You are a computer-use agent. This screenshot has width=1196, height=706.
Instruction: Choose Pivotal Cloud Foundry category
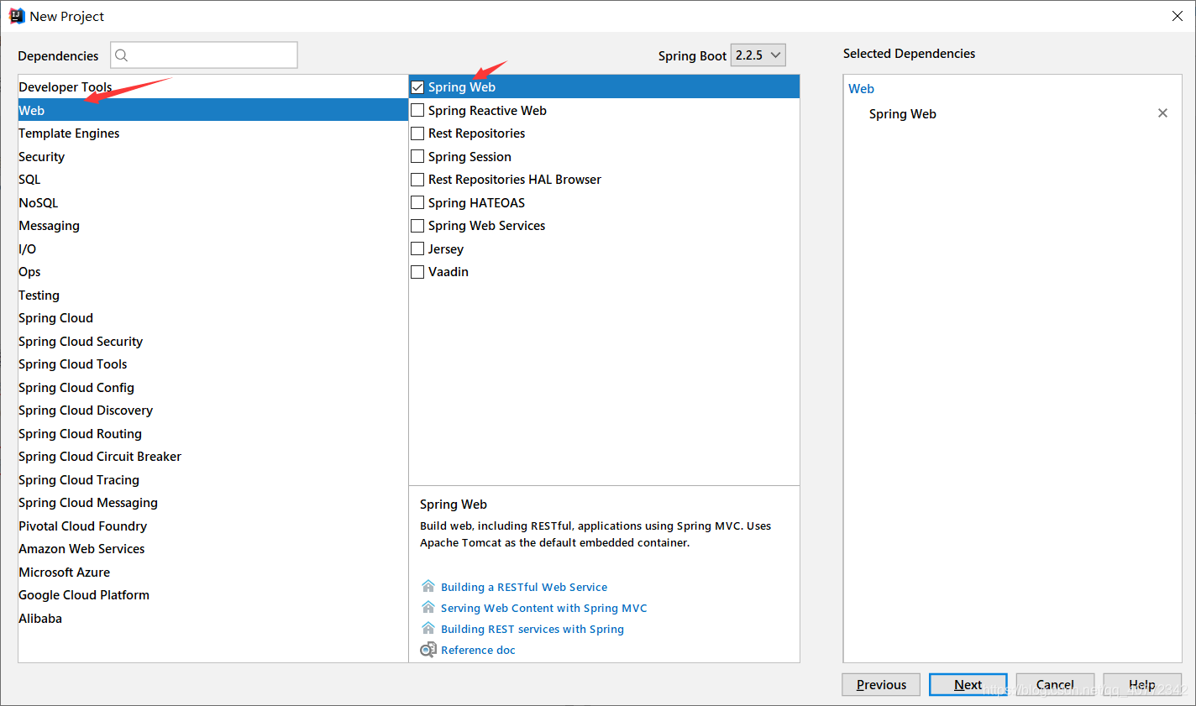pos(213,526)
